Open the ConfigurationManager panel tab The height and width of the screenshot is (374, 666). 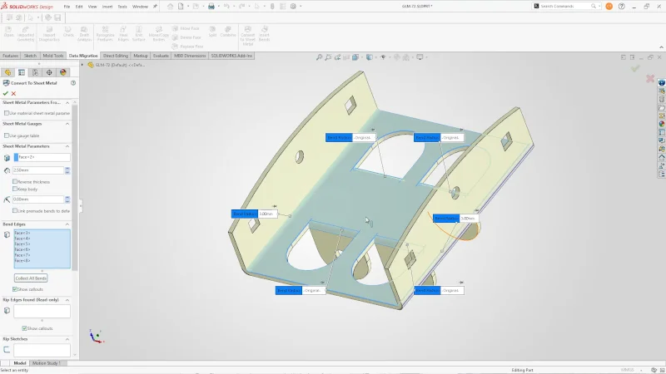(x=36, y=72)
